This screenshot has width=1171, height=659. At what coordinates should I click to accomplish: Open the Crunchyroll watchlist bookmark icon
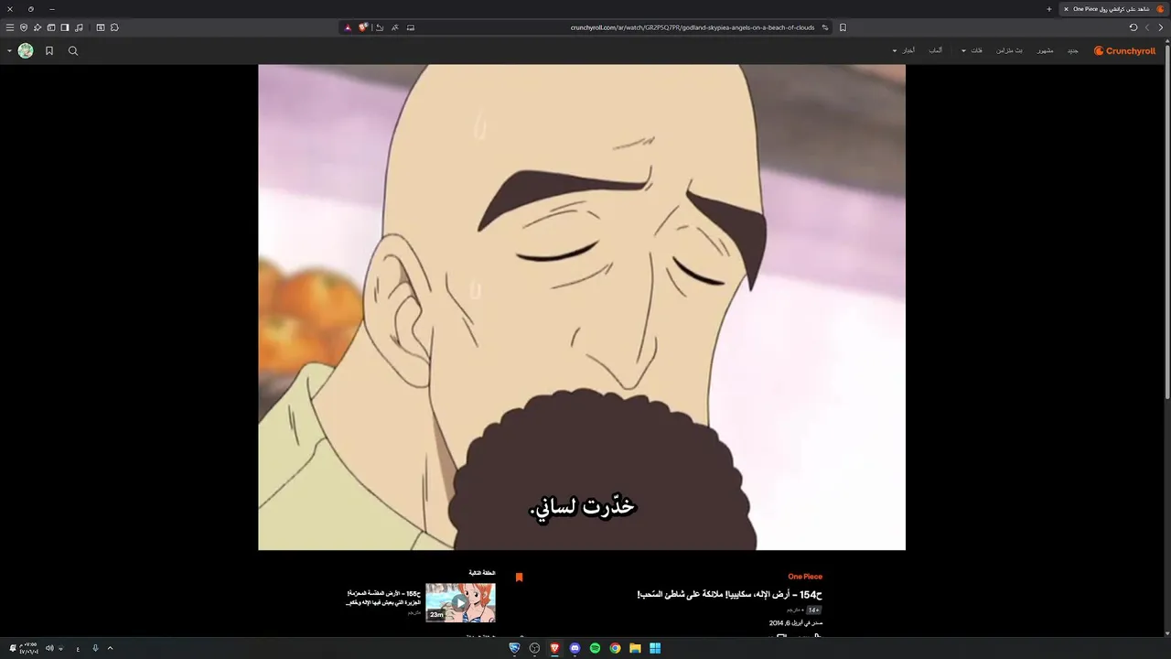[x=49, y=51]
